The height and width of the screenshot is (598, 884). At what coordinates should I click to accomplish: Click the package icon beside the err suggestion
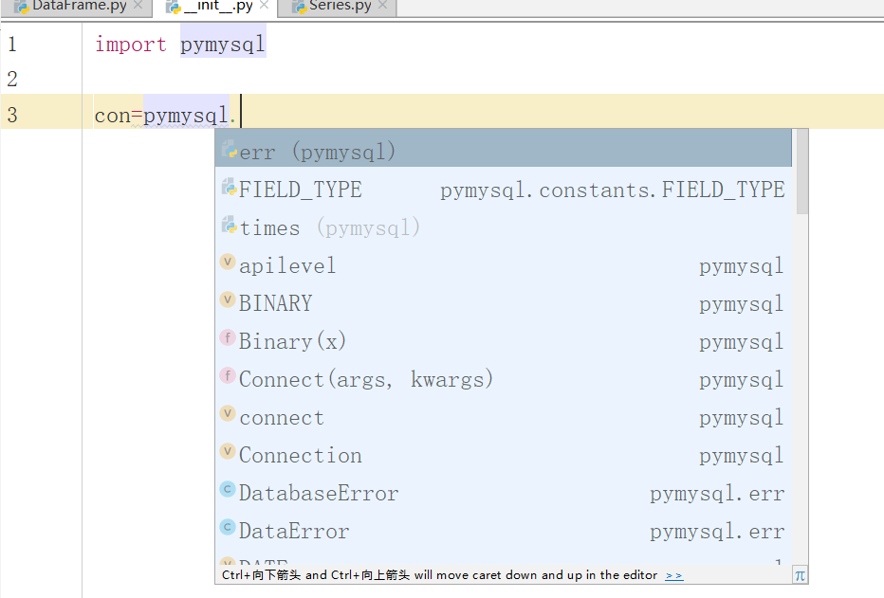pyautogui.click(x=228, y=149)
